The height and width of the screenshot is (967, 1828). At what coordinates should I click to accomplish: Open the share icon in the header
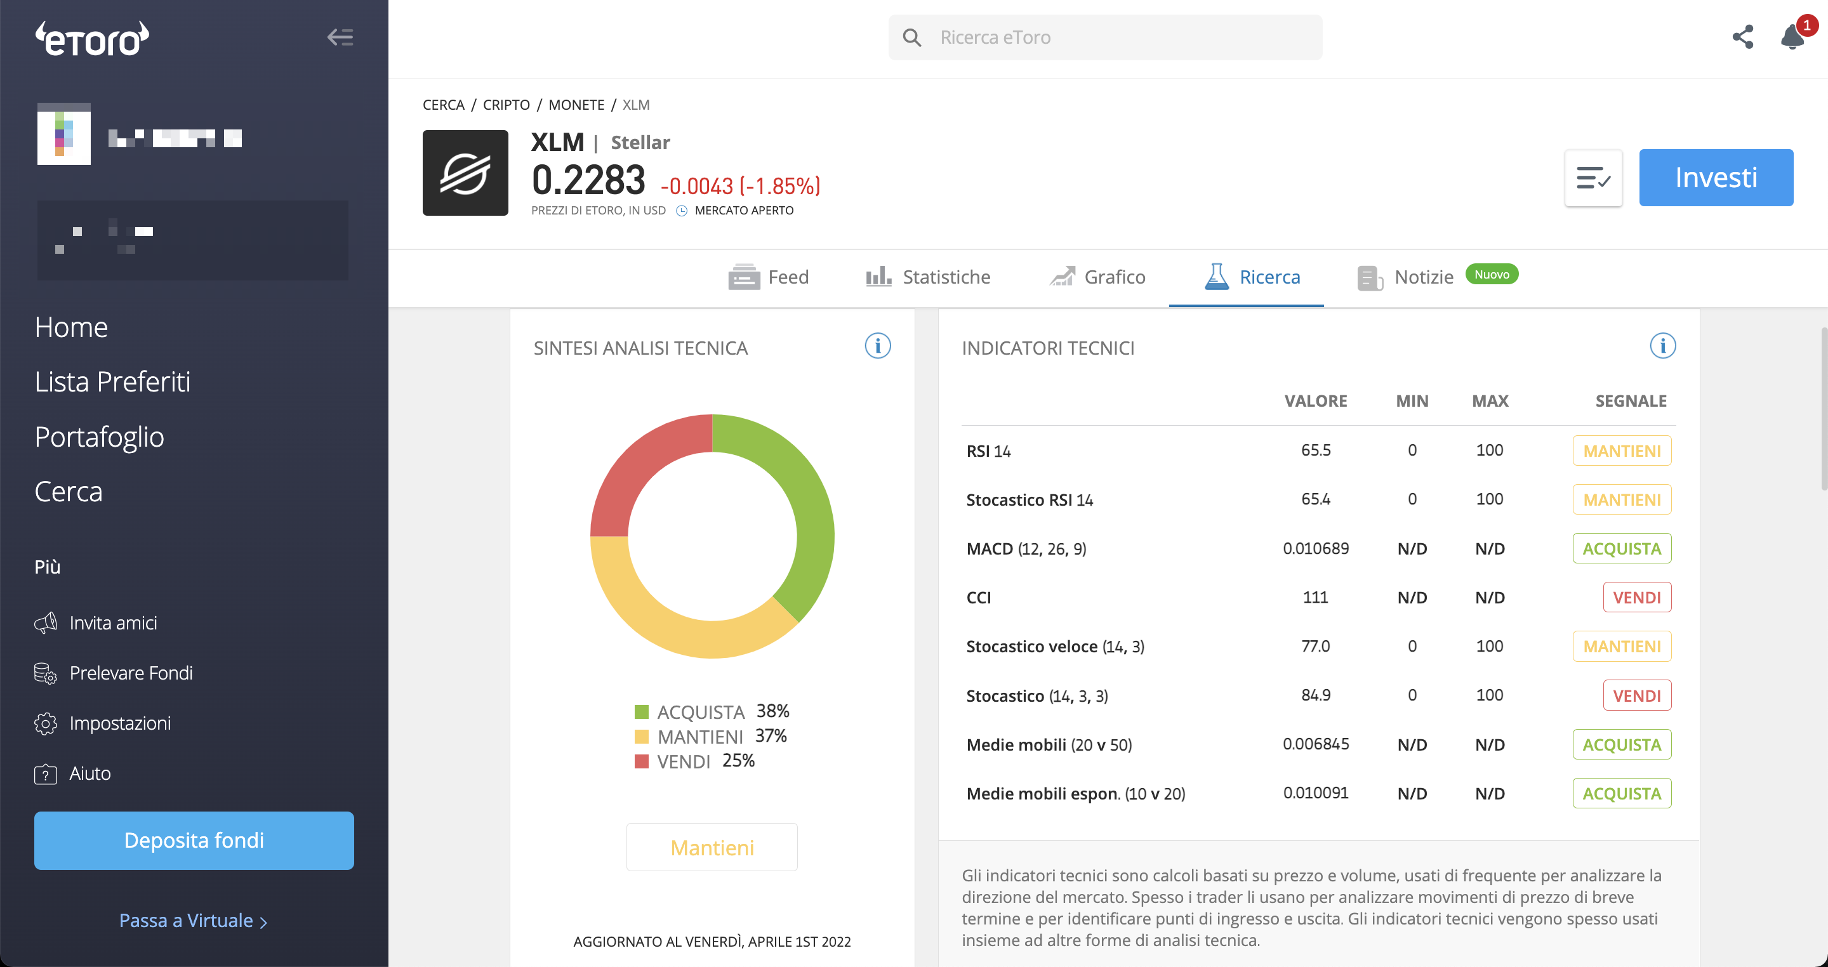coord(1742,37)
